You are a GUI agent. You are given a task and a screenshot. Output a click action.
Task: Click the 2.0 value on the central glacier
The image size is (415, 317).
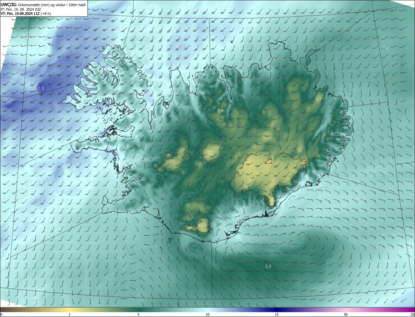[210, 153]
